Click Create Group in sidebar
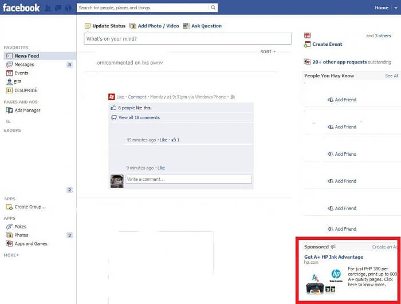This screenshot has height=304, width=401. click(x=30, y=207)
